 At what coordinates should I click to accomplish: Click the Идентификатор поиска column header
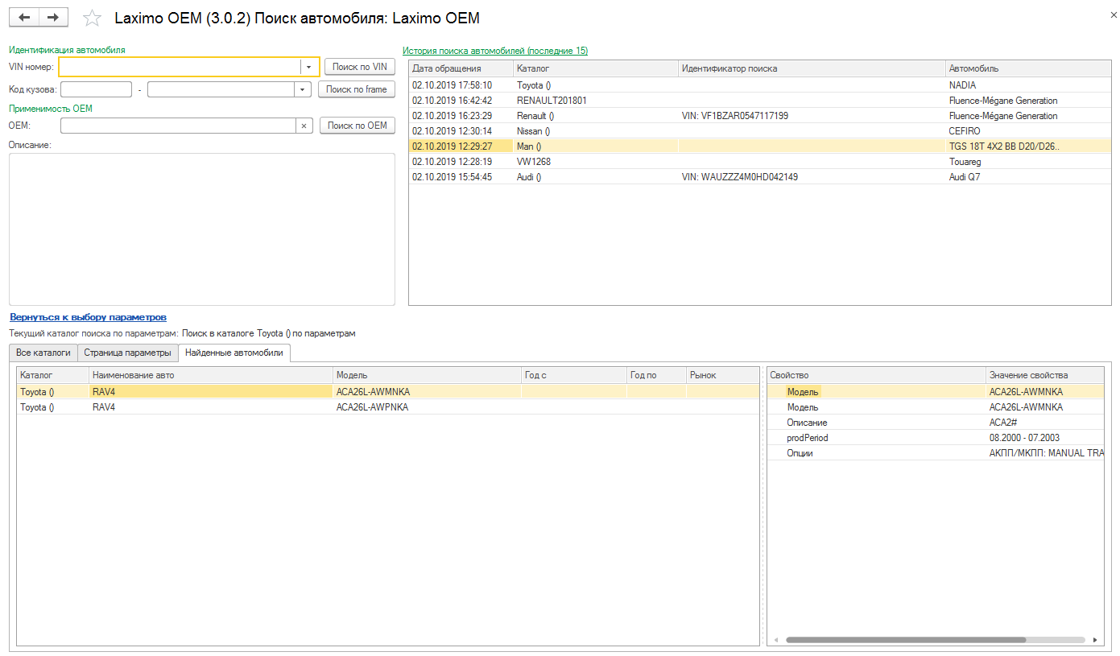[x=812, y=68]
